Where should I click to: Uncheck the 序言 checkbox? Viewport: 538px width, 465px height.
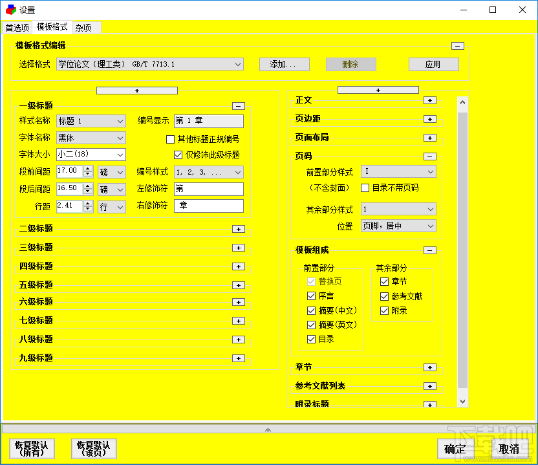[311, 296]
